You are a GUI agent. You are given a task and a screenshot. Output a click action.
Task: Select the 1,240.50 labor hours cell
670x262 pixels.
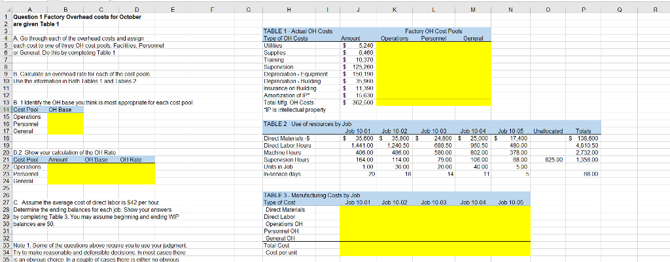pyautogui.click(x=396, y=145)
